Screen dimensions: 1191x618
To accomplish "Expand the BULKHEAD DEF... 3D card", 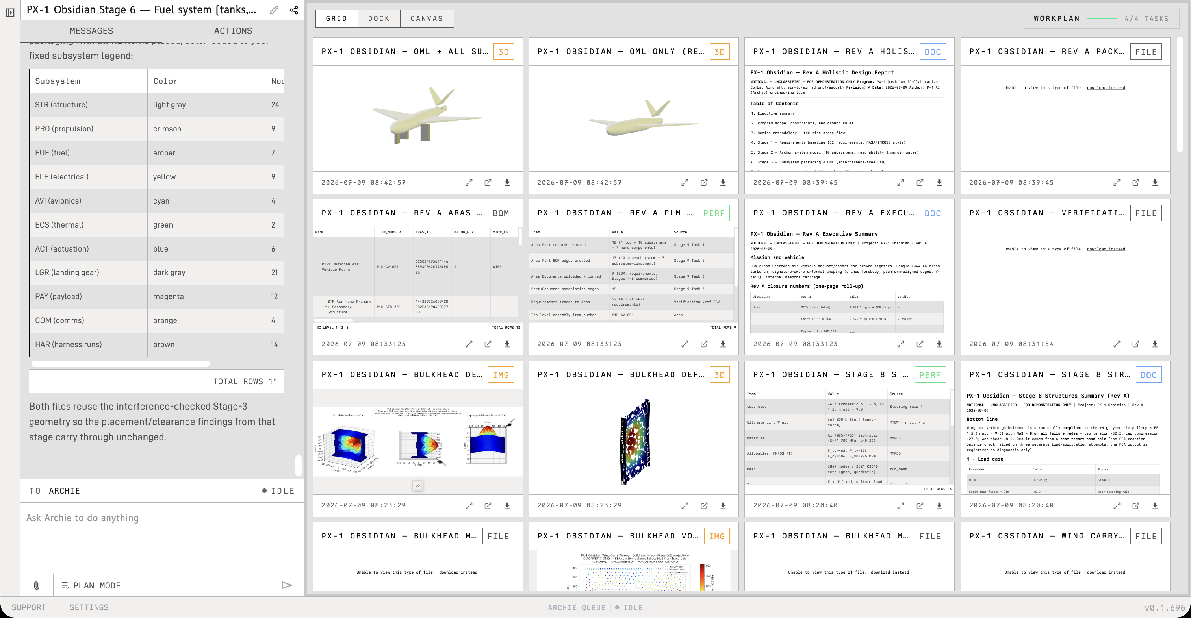I will [685, 506].
